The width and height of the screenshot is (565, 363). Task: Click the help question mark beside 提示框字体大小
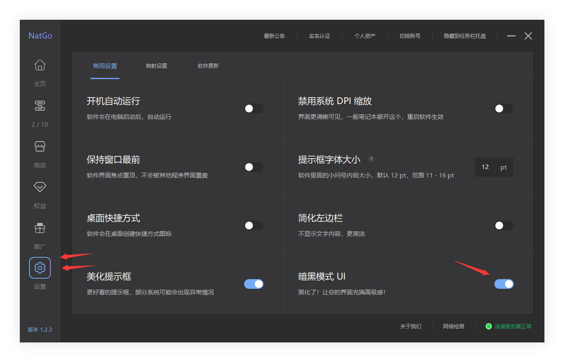coord(371,159)
